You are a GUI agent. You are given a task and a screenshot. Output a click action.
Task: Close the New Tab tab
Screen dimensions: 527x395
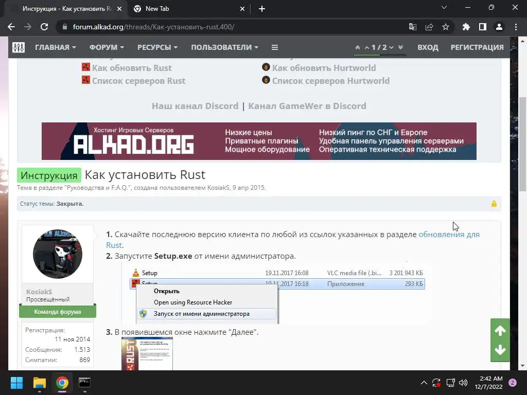click(242, 9)
